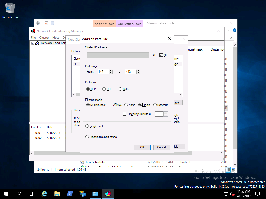Viewport: 266px width, 199px height.
Task: Click the Network Load Balancing Manager taskbar icon
Action: (108, 194)
